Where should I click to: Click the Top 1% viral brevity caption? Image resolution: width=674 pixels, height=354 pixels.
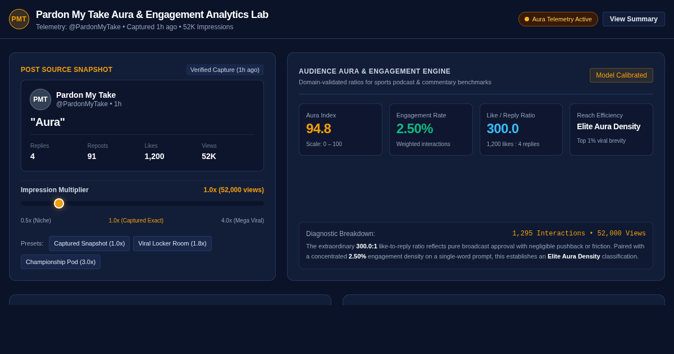(601, 140)
